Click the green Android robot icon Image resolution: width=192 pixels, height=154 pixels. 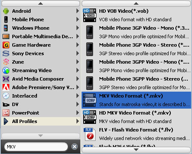coord(6,11)
